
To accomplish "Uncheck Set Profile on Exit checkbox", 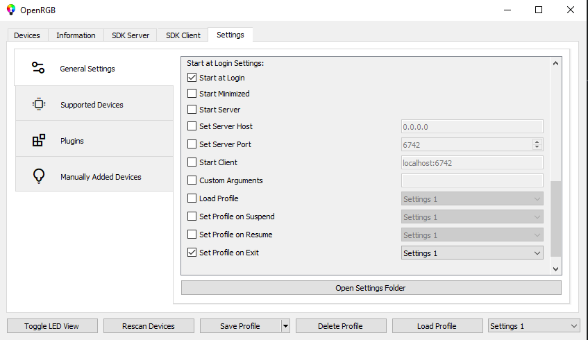I will click(x=192, y=253).
